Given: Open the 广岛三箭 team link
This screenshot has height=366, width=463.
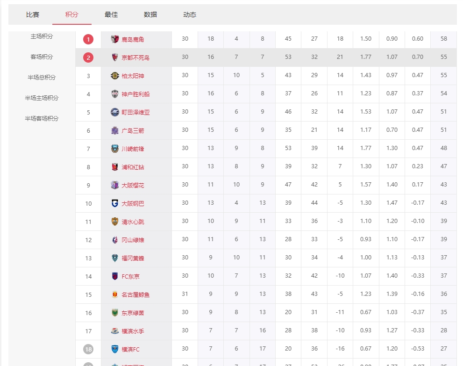Looking at the screenshot, I should pyautogui.click(x=133, y=131).
